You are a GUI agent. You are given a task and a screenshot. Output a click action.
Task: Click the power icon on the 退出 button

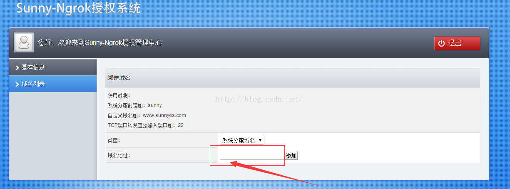pyautogui.click(x=442, y=43)
